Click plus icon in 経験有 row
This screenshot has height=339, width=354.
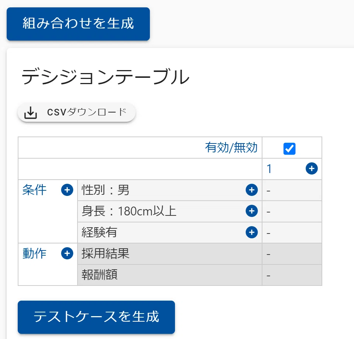pyautogui.click(x=252, y=232)
